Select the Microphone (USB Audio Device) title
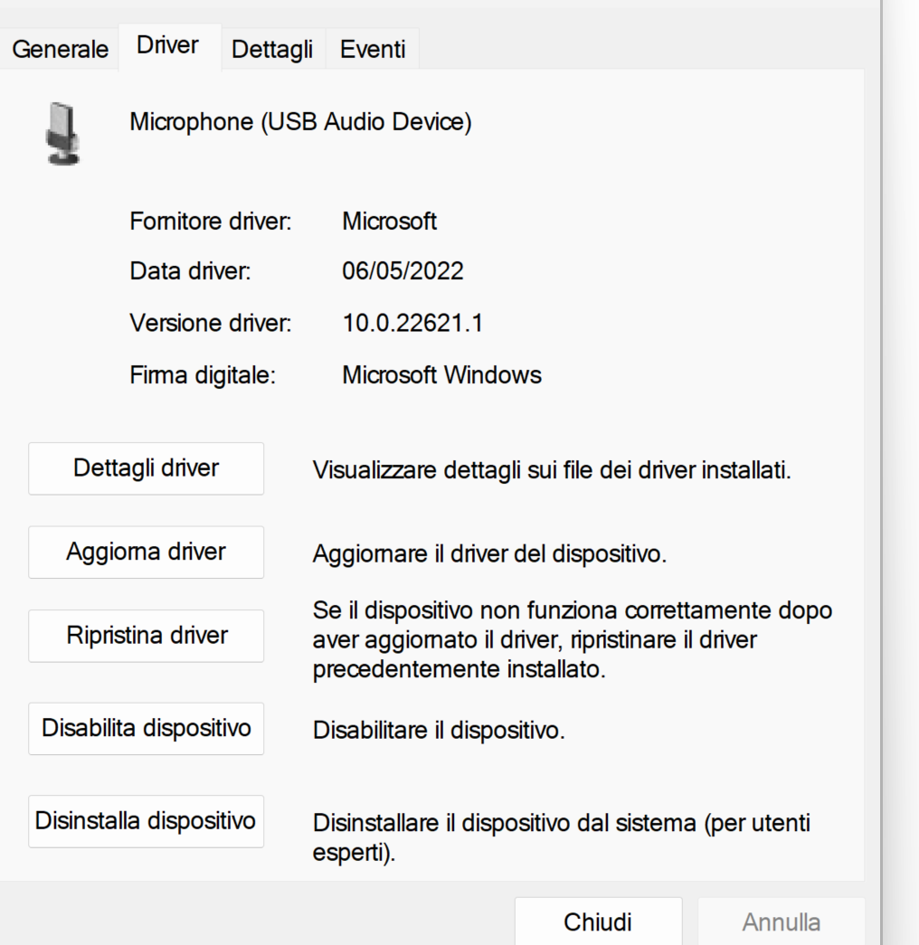Screen dimensions: 919x945 (x=300, y=122)
